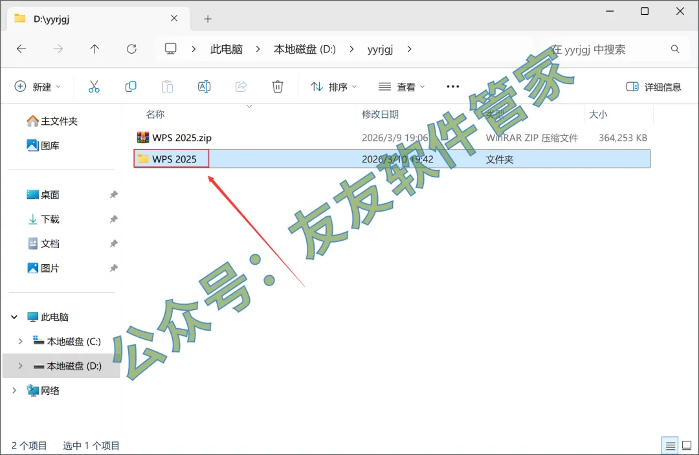Click the 364,253 KB size cell
This screenshot has height=455, width=699.
623,138
